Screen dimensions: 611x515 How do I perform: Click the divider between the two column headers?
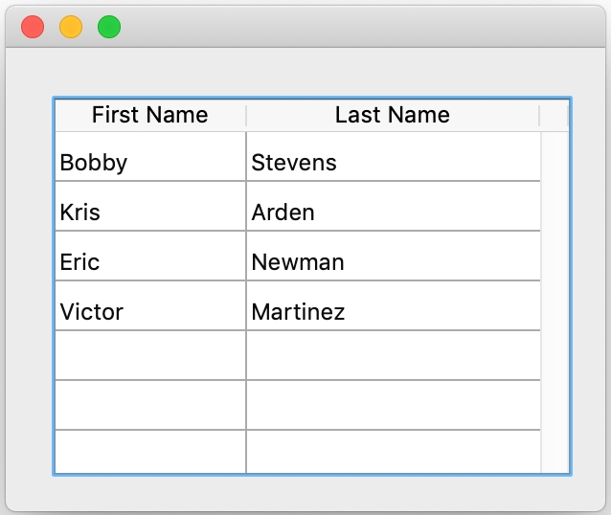pyautogui.click(x=246, y=116)
